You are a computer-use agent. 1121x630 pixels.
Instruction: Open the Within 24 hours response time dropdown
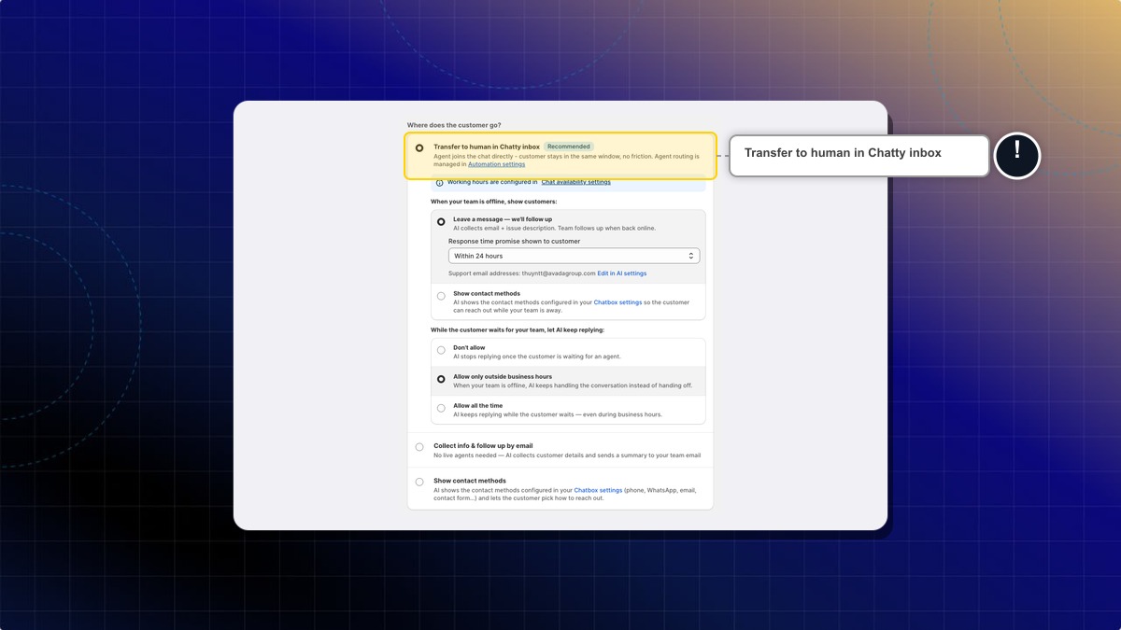[x=574, y=256]
